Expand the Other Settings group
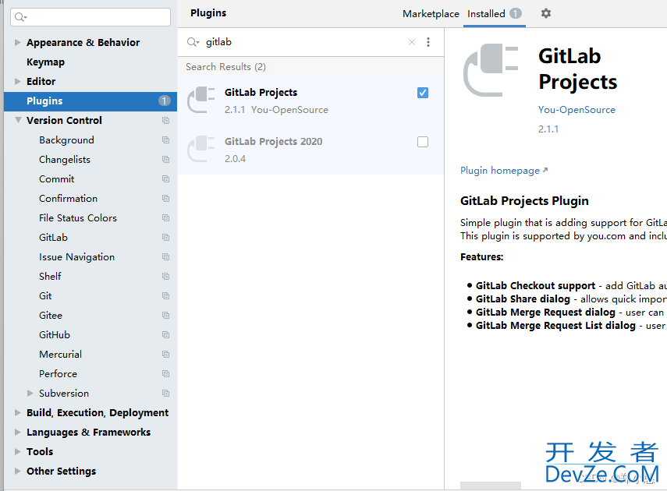The width and height of the screenshot is (667, 491). click(17, 471)
